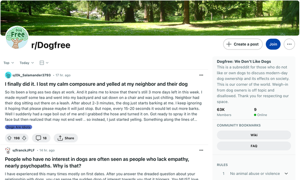
Task: Open the Today time range dropdown
Action: click(x=27, y=63)
